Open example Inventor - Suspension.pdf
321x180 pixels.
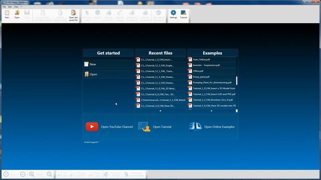pyautogui.click(x=212, y=65)
